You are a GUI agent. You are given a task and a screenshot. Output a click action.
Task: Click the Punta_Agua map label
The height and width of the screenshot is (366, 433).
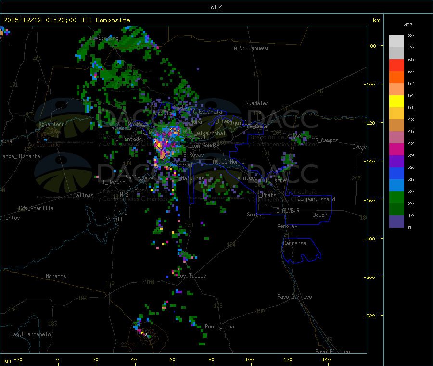click(219, 327)
